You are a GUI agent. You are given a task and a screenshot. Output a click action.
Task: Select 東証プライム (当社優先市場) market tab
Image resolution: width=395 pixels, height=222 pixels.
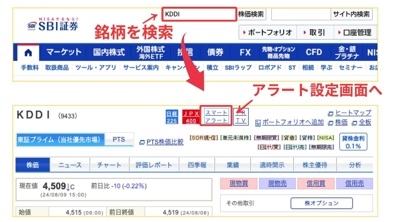tap(60, 140)
